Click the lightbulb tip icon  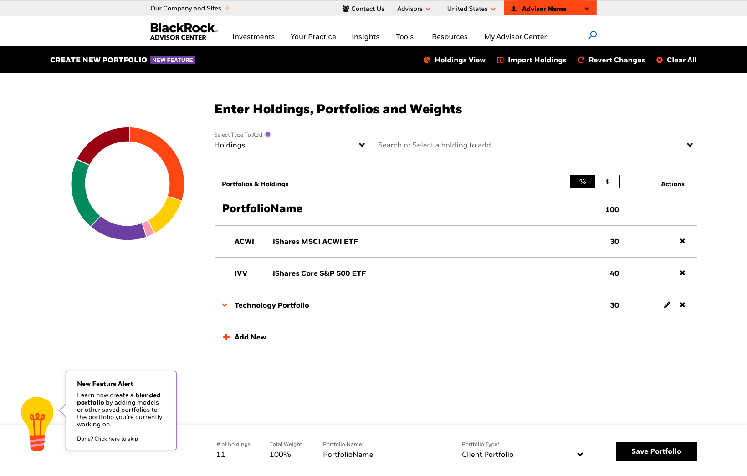point(37,423)
